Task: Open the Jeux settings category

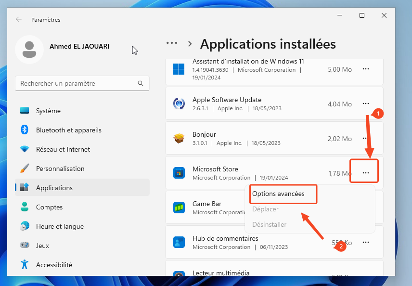Action: [x=42, y=246]
